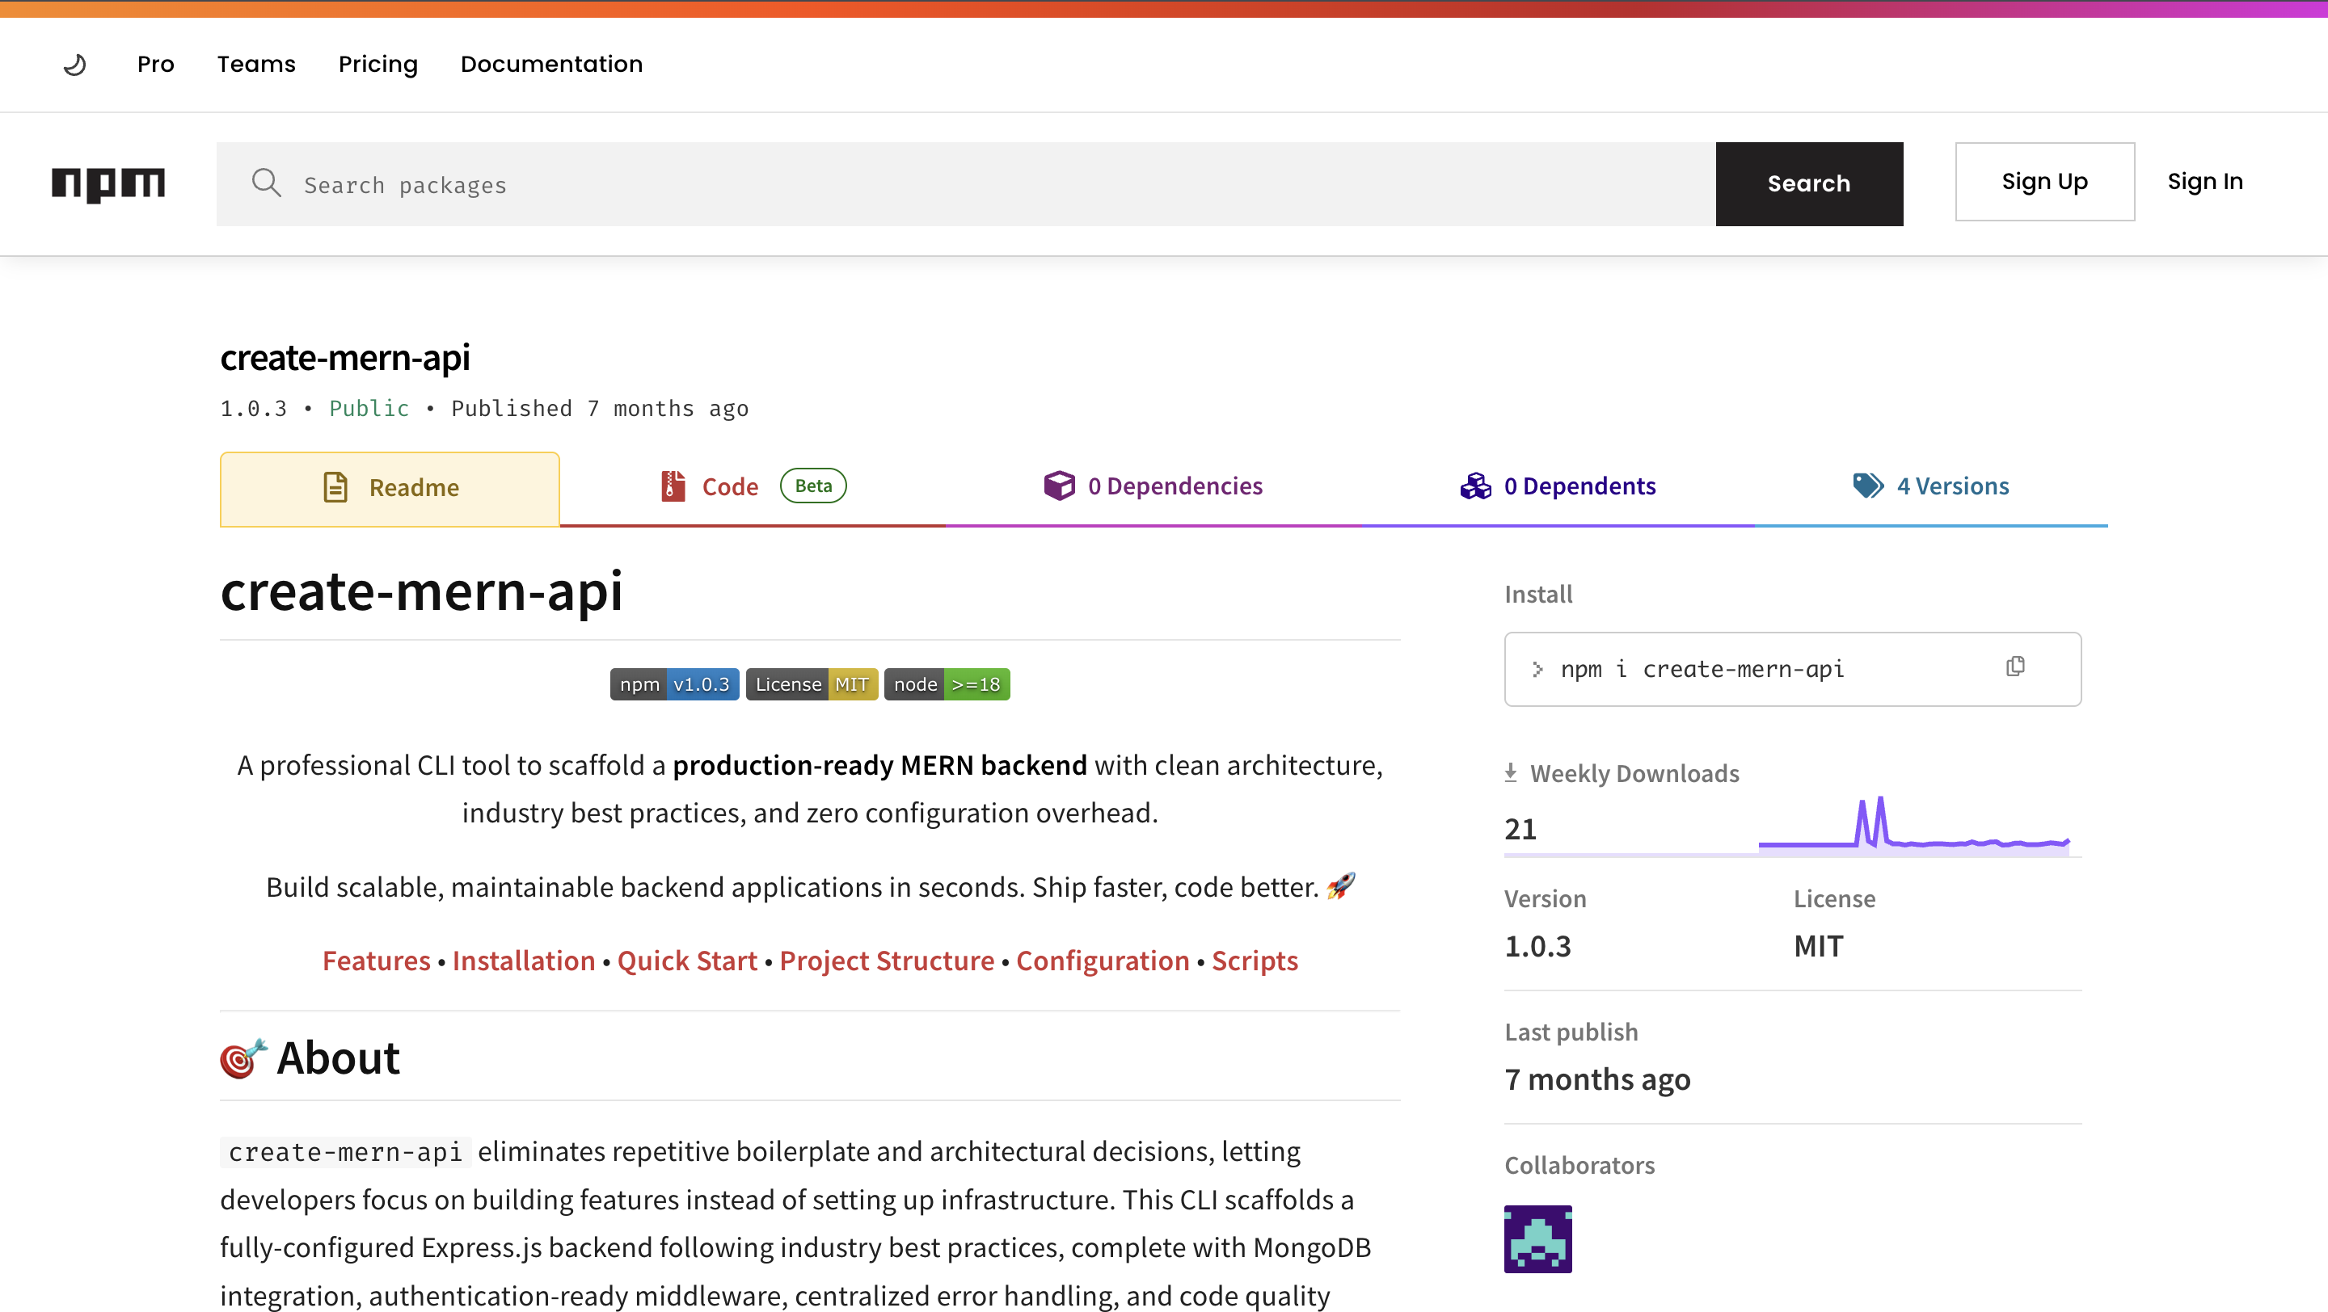Click the Version value 1.0.3 in sidebar
2328x1312 pixels.
[1537, 947]
